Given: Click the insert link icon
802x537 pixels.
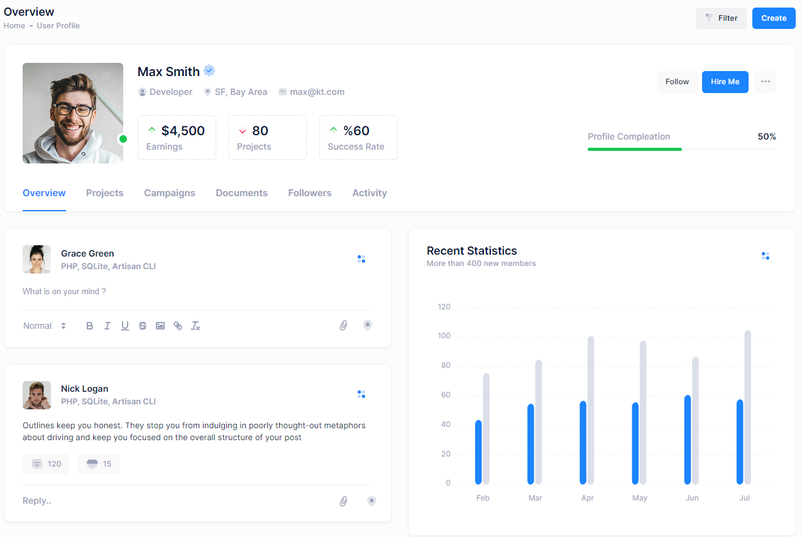Looking at the screenshot, I should [x=178, y=326].
